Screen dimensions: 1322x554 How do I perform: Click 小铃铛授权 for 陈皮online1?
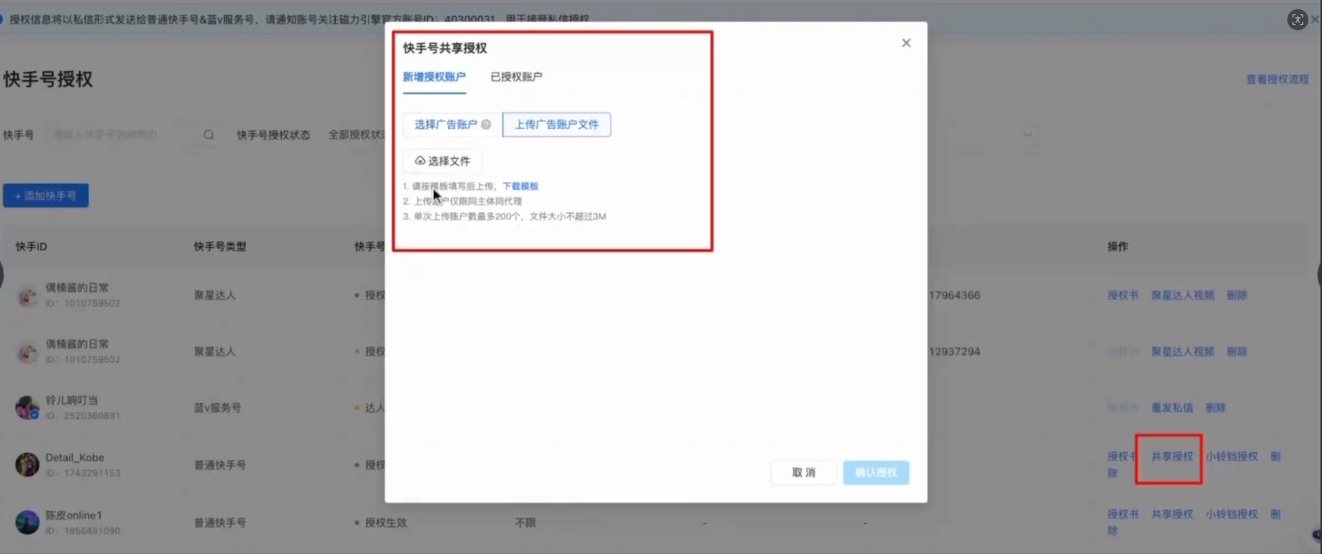click(1231, 515)
